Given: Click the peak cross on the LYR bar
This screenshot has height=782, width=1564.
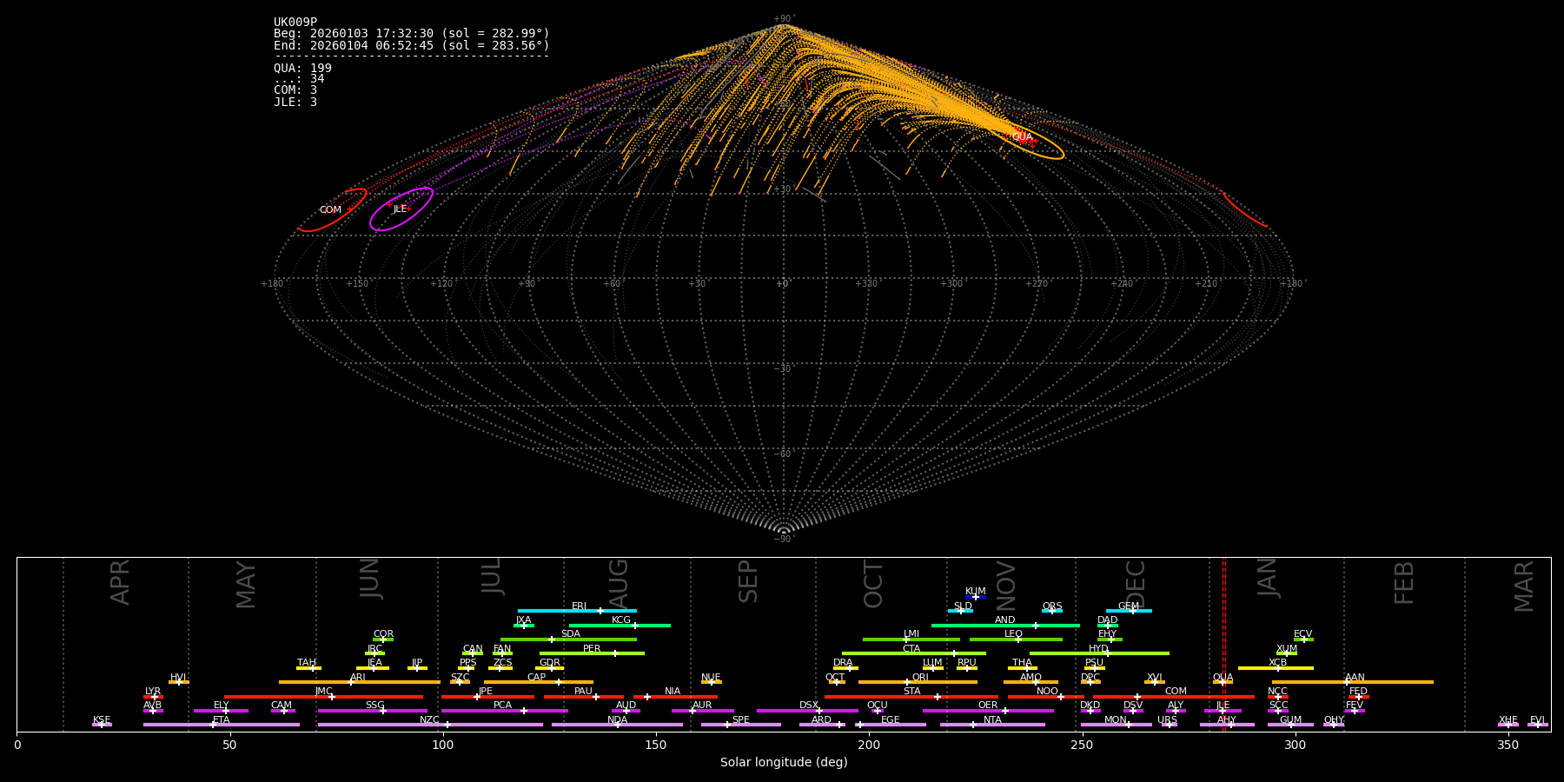Looking at the screenshot, I should (x=155, y=697).
